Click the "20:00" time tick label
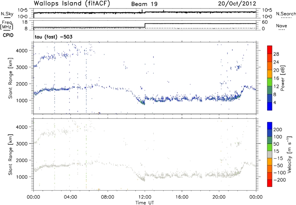 219,197
